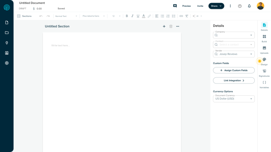
Task: Open the Normal Text style dropdown
Action: click(66, 16)
